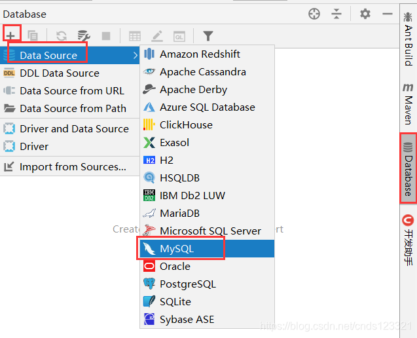The image size is (417, 338).
Task: Select Microsoft SQL Server
Action: click(207, 231)
